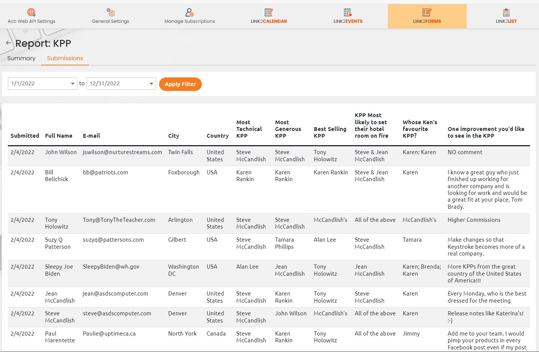This screenshot has height=352, width=539.
Task: Switch to the Summary tab
Action: 21,58
